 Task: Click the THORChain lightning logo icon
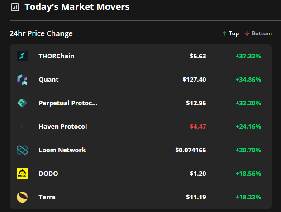click(x=22, y=56)
